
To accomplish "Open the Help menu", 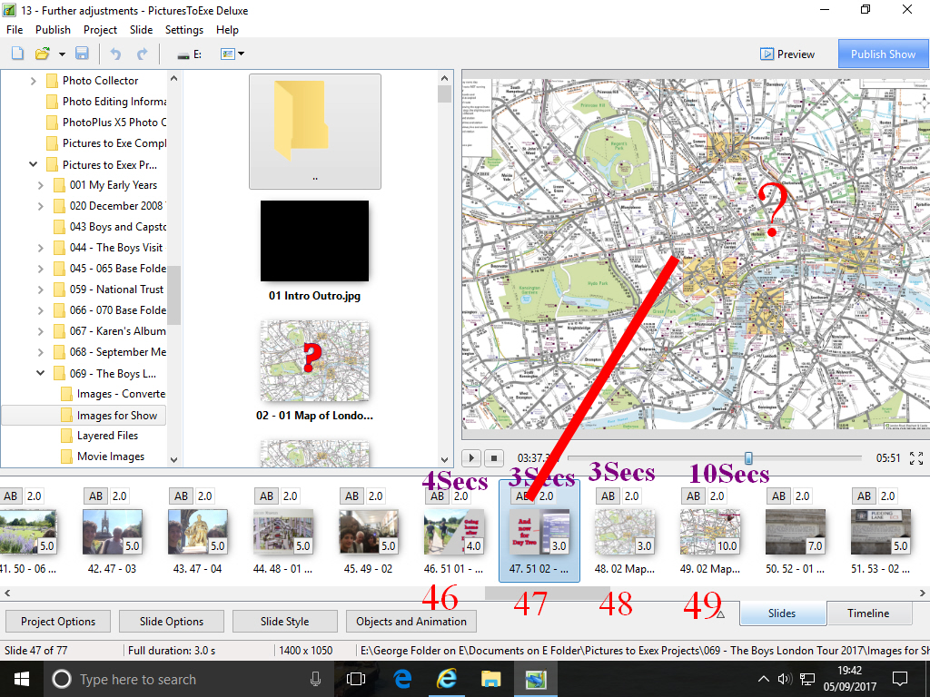I will (227, 30).
